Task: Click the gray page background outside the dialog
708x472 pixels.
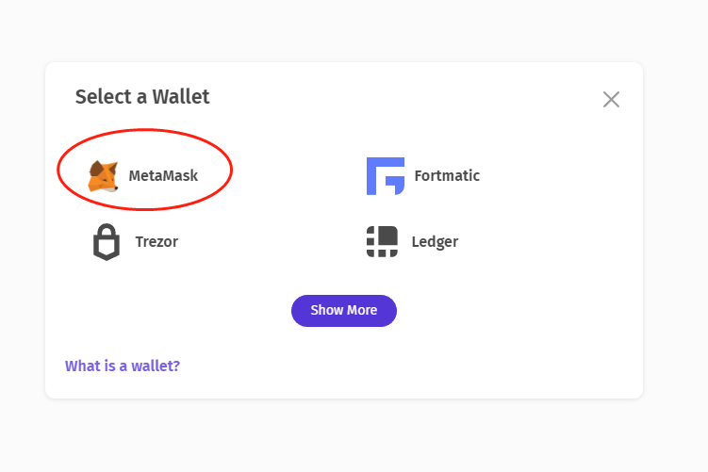Action: [x=675, y=433]
